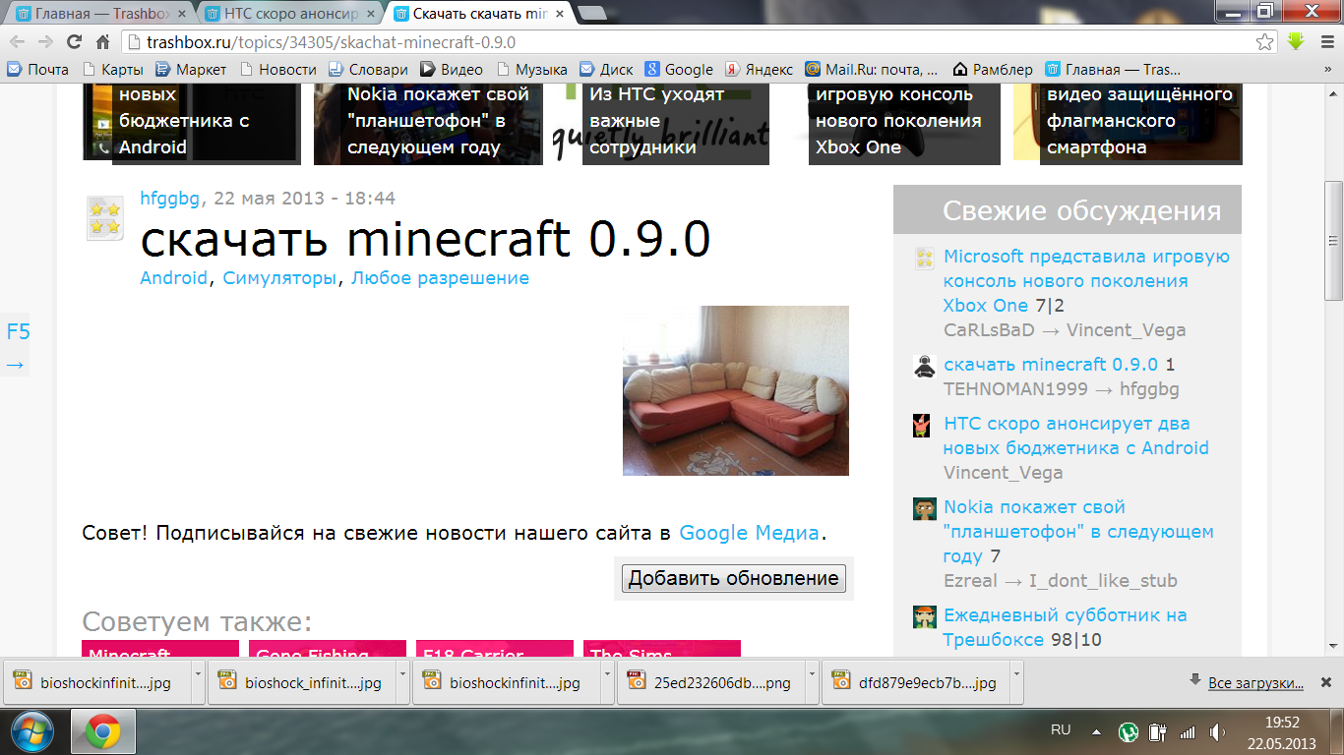
Task: Open the Google Медиа link
Action: coord(749,533)
